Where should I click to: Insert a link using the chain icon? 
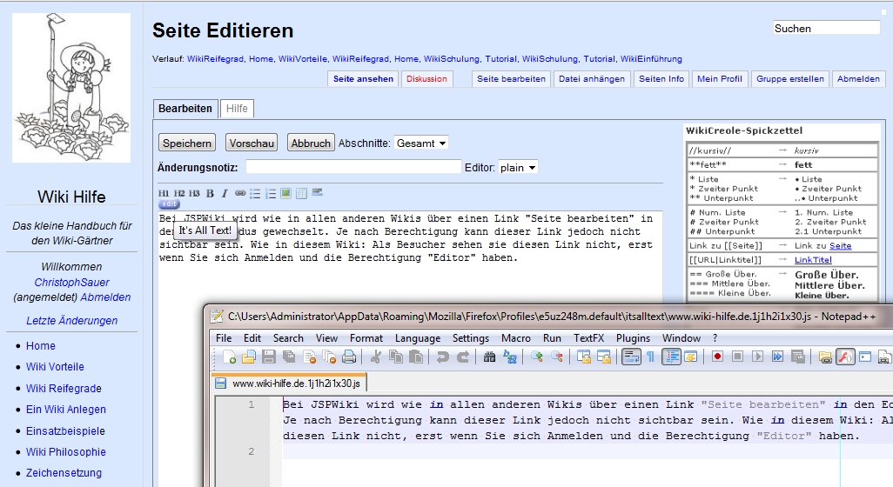(240, 193)
